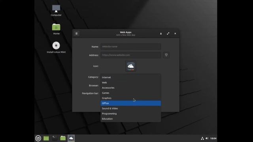The width and height of the screenshot is (253, 142).
Task: Select the Home folder desktop icon
Action: click(x=56, y=29)
